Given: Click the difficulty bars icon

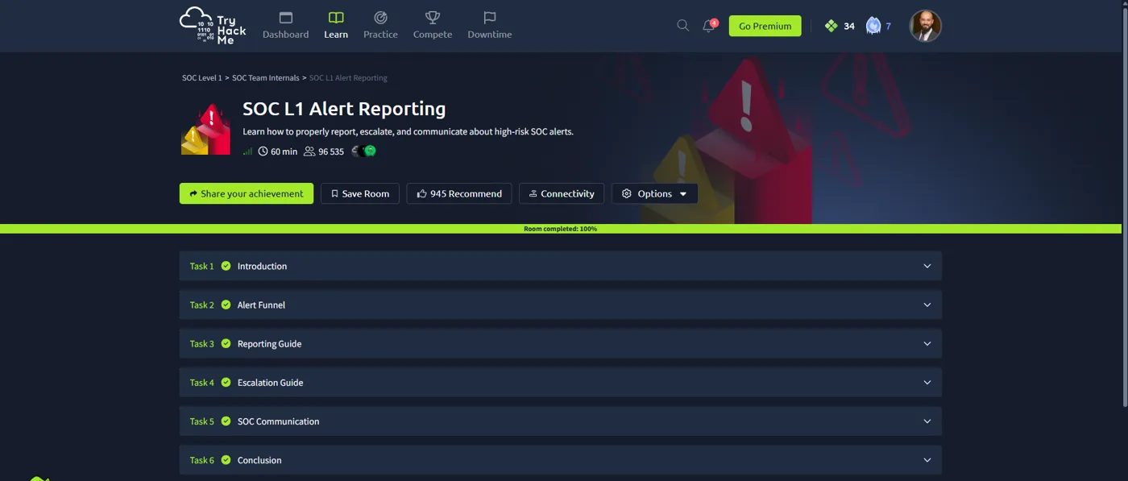Looking at the screenshot, I should coord(248,151).
